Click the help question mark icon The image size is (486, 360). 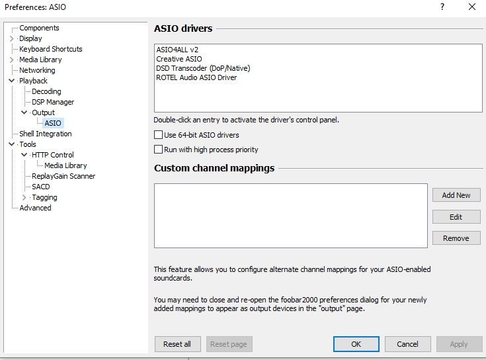(x=442, y=7)
